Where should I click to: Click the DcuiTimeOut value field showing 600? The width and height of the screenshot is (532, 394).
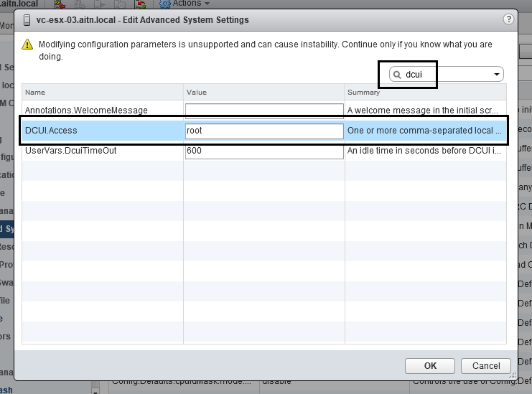click(x=264, y=151)
